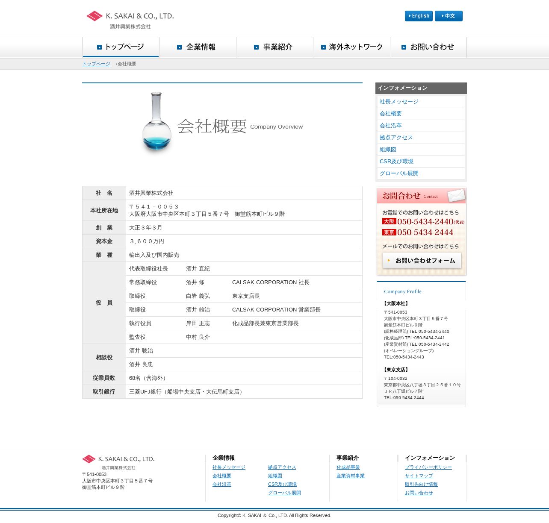Viewport: 549px width, 523px height.
Task: Open グローバル展開 in the information sidebar
Action: [x=399, y=173]
